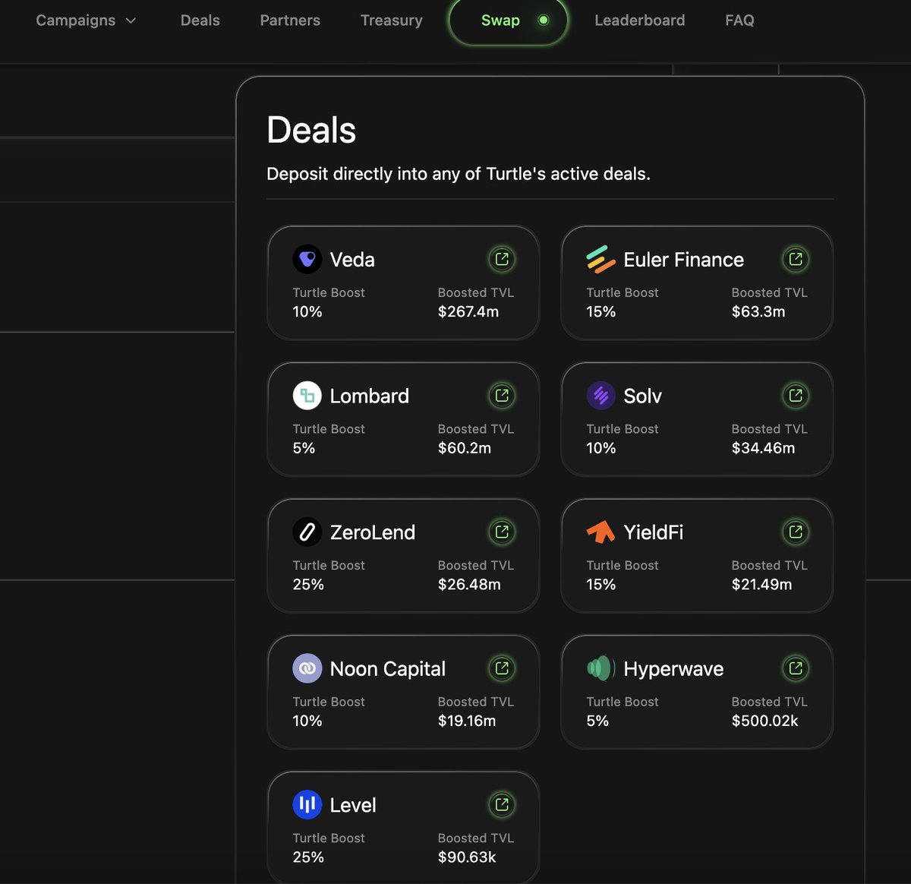
Task: Click Level's 25% Turtle Boost value
Action: [308, 857]
